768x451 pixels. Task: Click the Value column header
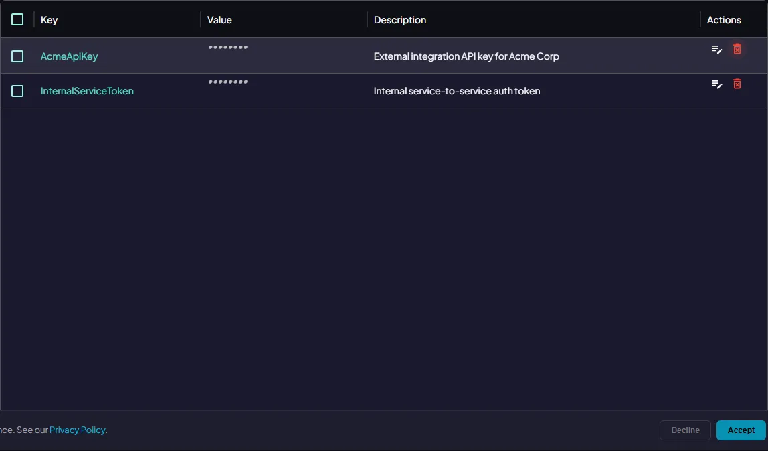pyautogui.click(x=219, y=20)
